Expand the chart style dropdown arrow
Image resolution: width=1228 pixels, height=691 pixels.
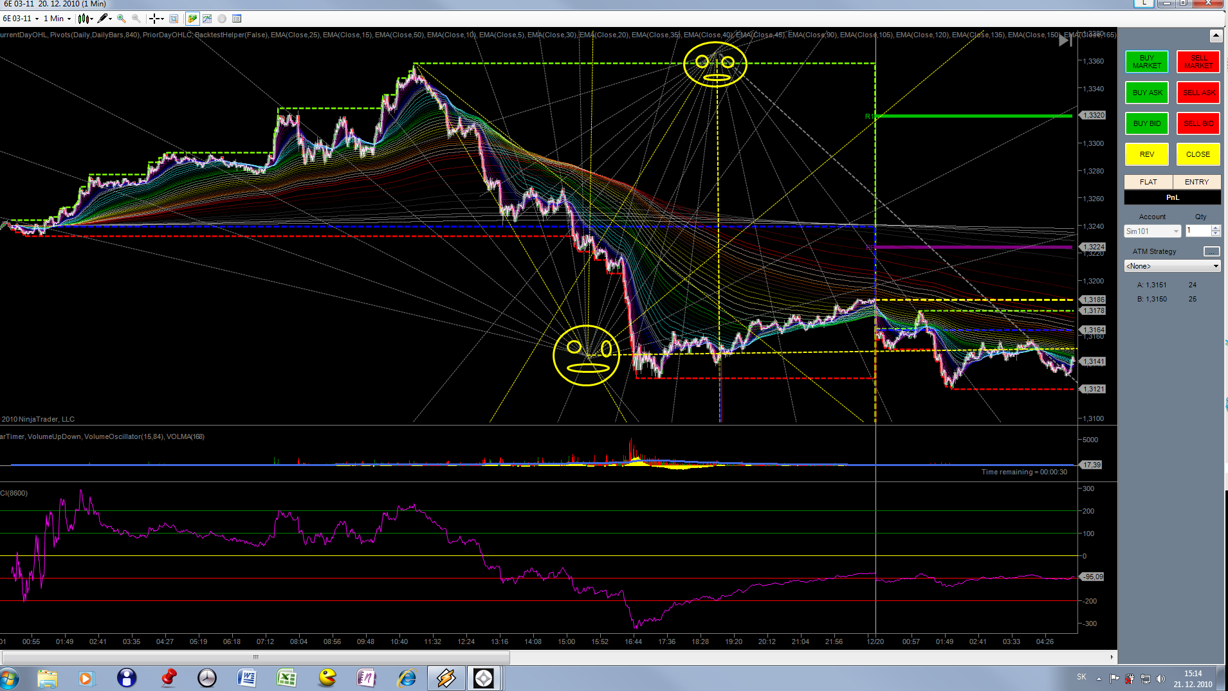(92, 19)
